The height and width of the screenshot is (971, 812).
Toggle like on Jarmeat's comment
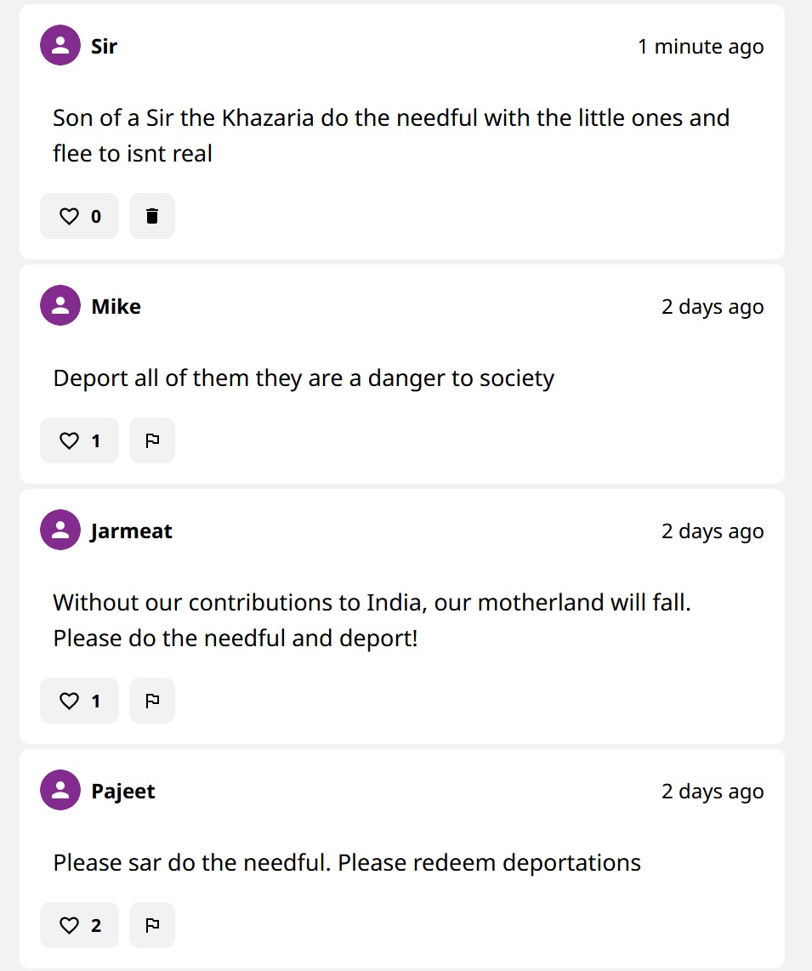79,701
